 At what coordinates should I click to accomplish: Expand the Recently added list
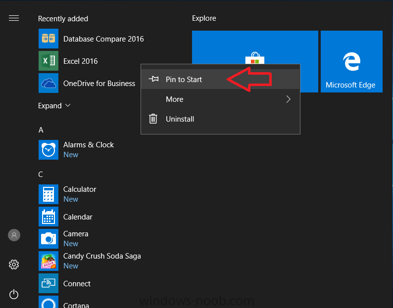coord(54,106)
